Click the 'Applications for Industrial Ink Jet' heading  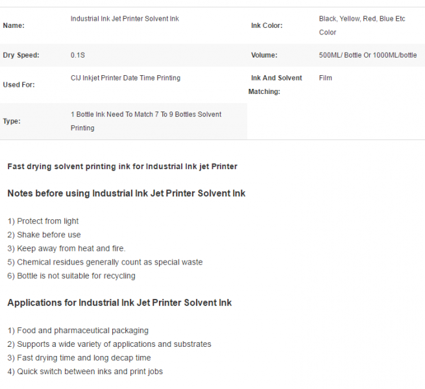coord(119,303)
